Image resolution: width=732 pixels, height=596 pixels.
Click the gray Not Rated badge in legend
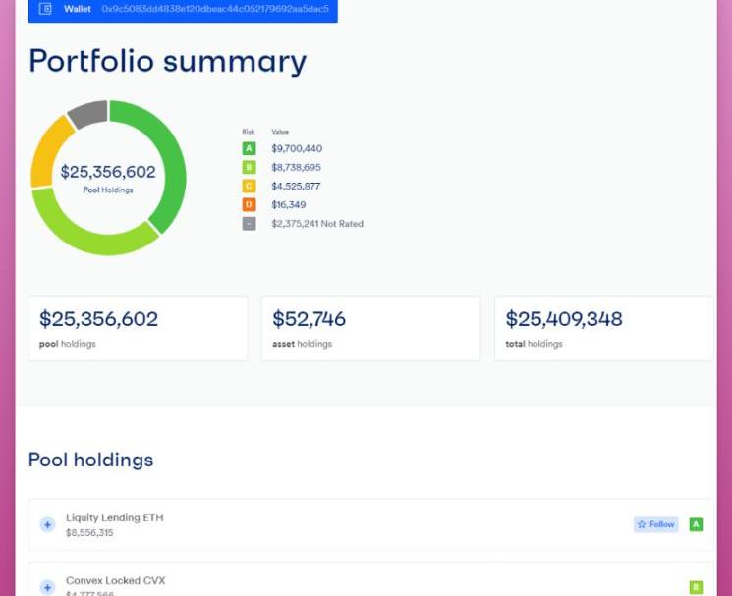coord(249,224)
